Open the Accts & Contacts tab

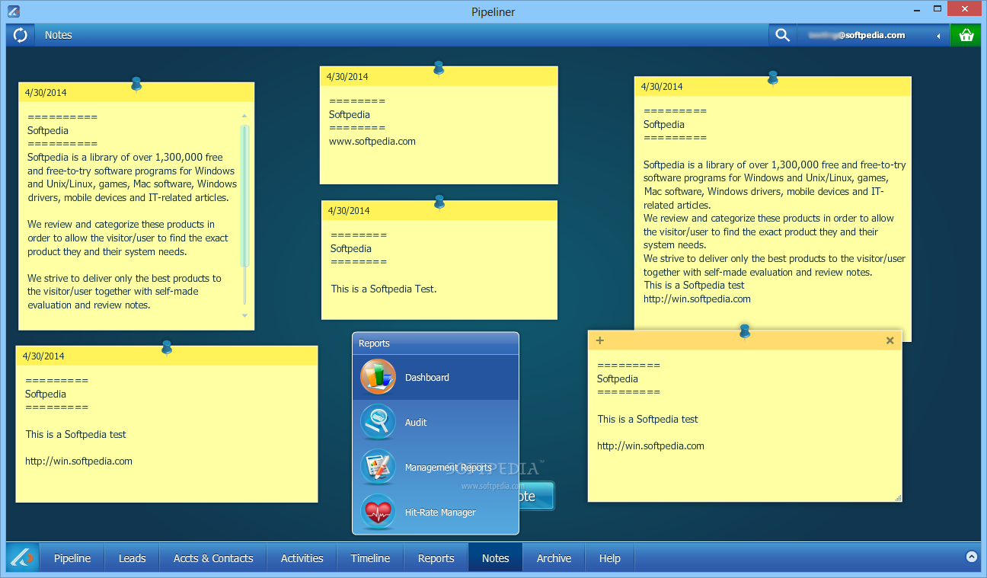(213, 558)
